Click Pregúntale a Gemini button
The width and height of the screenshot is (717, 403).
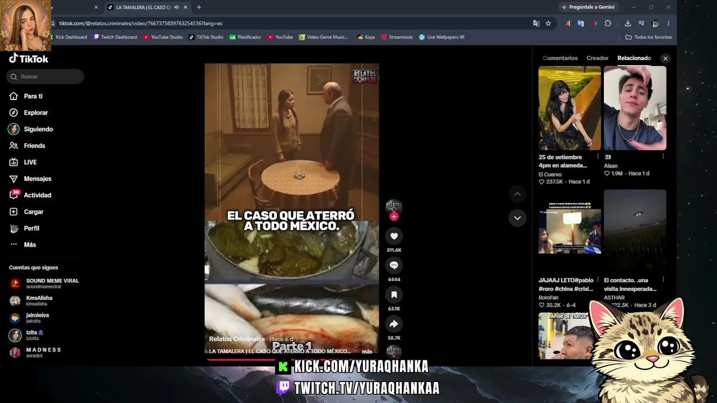coord(588,7)
